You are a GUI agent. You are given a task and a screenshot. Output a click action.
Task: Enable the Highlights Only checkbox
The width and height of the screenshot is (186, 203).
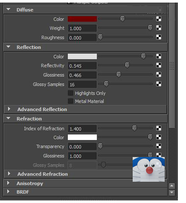(x=70, y=93)
